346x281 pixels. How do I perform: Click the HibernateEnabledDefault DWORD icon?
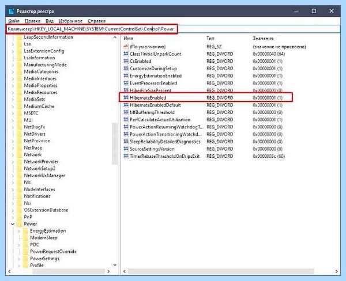click(x=126, y=105)
